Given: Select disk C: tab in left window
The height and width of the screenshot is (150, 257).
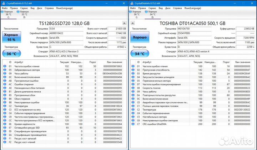Looking at the screenshot, I should click(8, 14).
